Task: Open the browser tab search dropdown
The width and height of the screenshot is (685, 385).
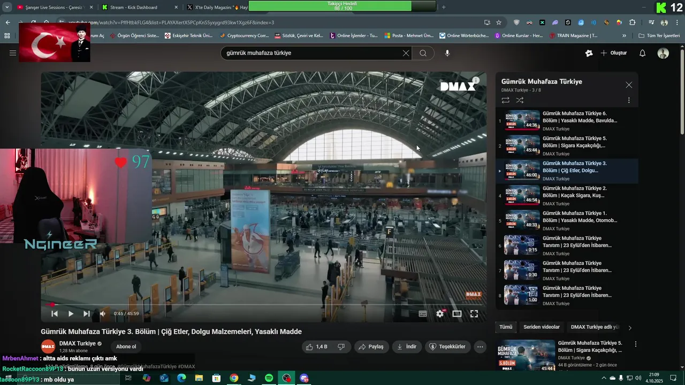Action: point(7,7)
